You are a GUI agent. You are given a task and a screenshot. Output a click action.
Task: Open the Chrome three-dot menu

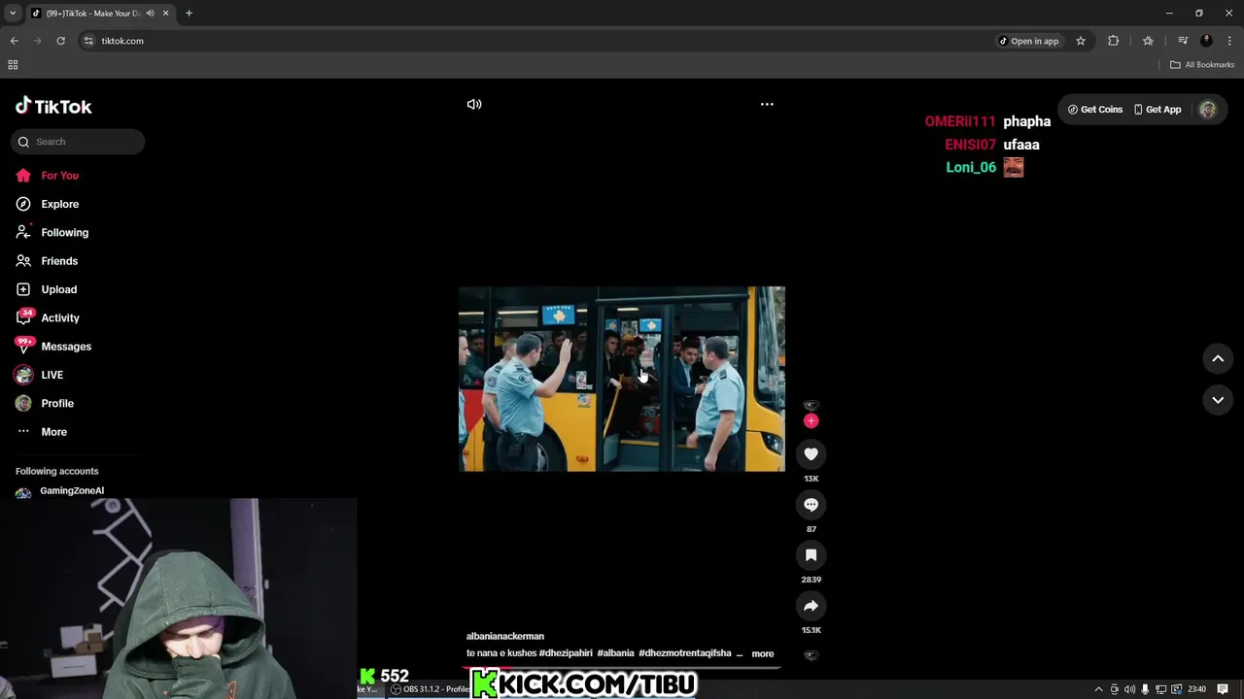[1229, 41]
